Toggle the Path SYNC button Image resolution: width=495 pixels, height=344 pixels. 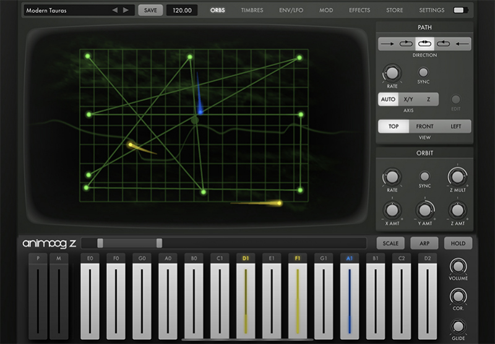point(424,72)
